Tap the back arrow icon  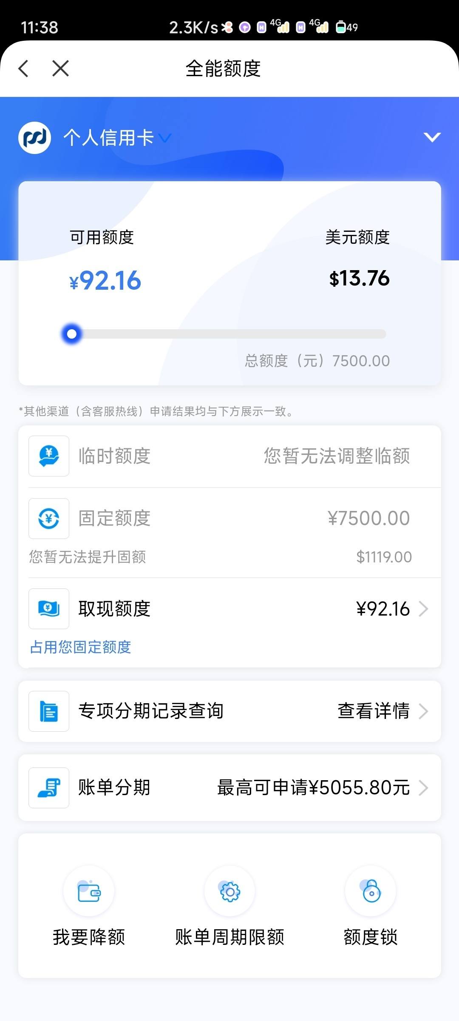24,68
